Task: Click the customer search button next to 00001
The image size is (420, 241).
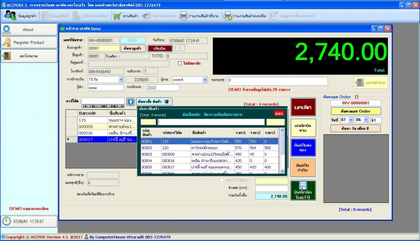Action: [133, 48]
